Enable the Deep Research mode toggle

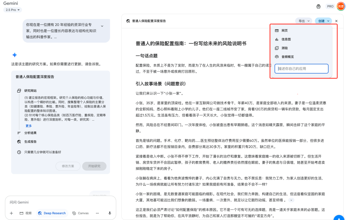coord(52,213)
